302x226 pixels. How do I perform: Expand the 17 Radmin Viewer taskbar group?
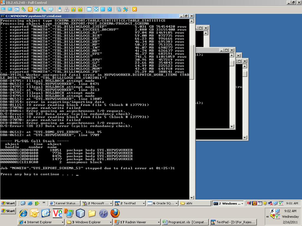[137, 222]
